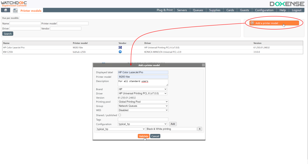Image resolution: width=308 pixels, height=164 pixels.
Task: Remove typical_hp configuration row with X
Action: pos(200,129)
